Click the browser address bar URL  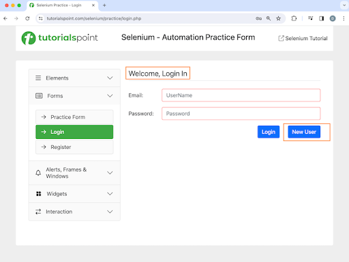[x=94, y=18]
